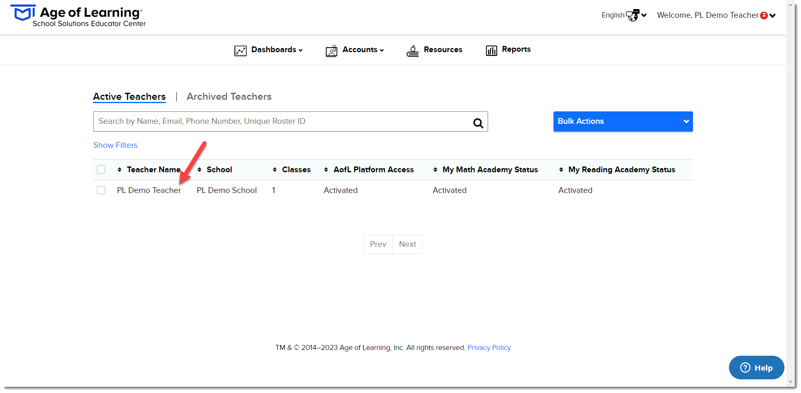Click the School column header
Screen dimensions: 801x393
point(219,169)
